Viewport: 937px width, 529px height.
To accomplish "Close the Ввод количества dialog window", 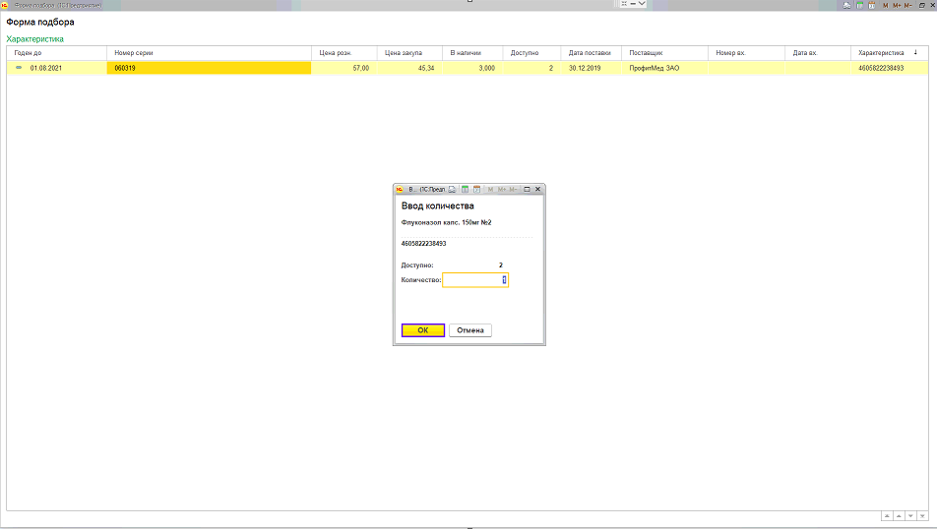I will (x=538, y=189).
